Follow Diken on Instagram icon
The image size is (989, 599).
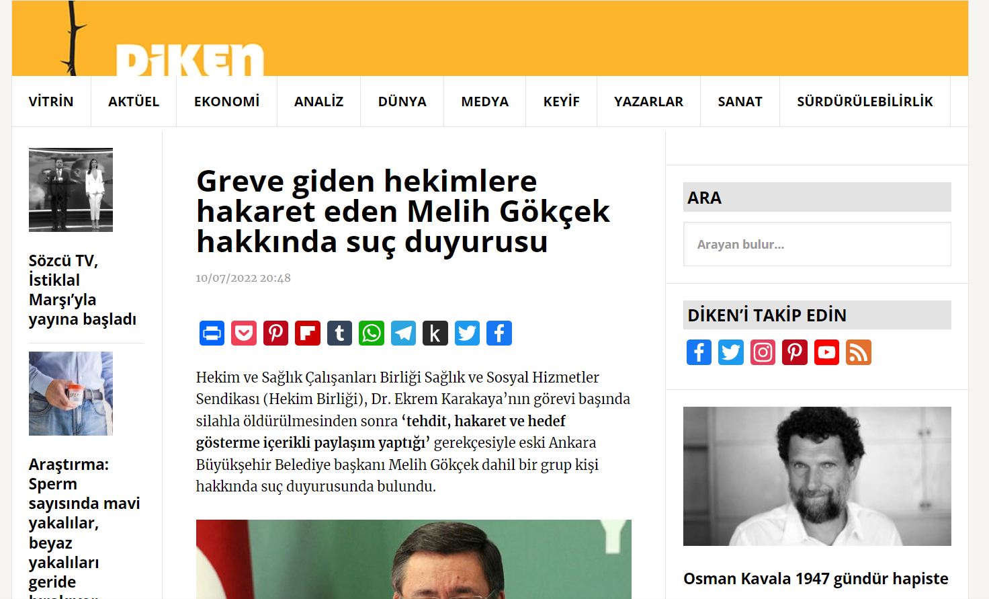point(763,352)
